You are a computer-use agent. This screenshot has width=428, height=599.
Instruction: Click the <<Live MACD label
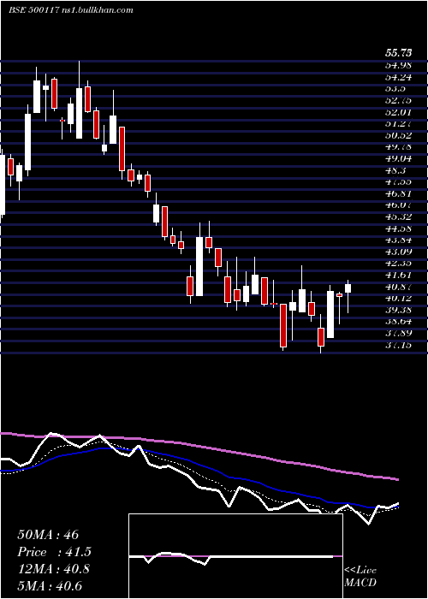360,577
